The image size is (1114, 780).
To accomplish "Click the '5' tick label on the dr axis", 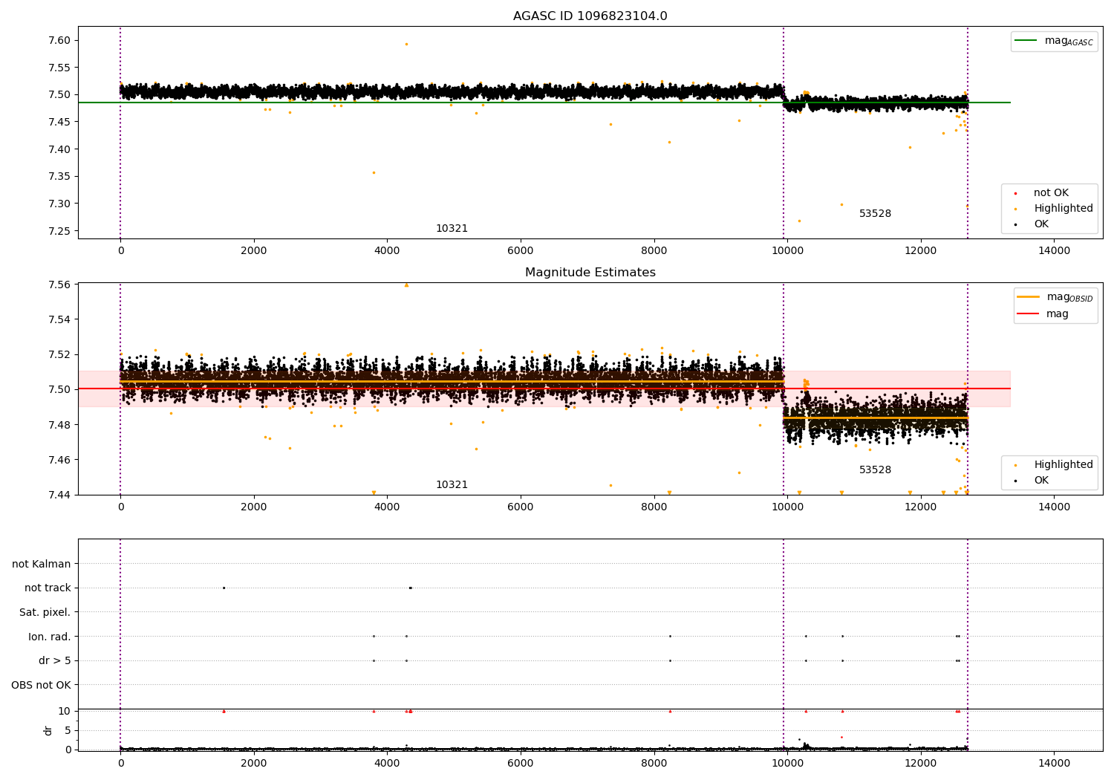I will tap(68, 730).
